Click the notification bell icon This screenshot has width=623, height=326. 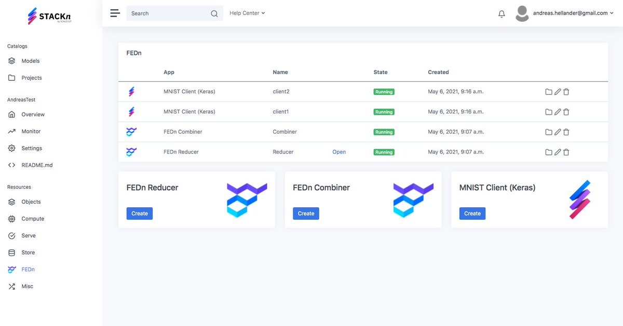(502, 13)
